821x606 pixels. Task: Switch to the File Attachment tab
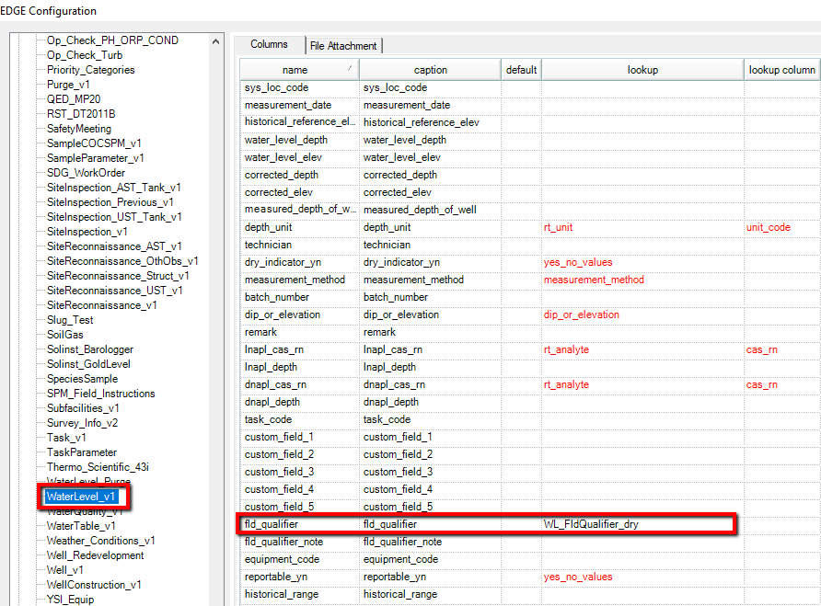click(343, 45)
